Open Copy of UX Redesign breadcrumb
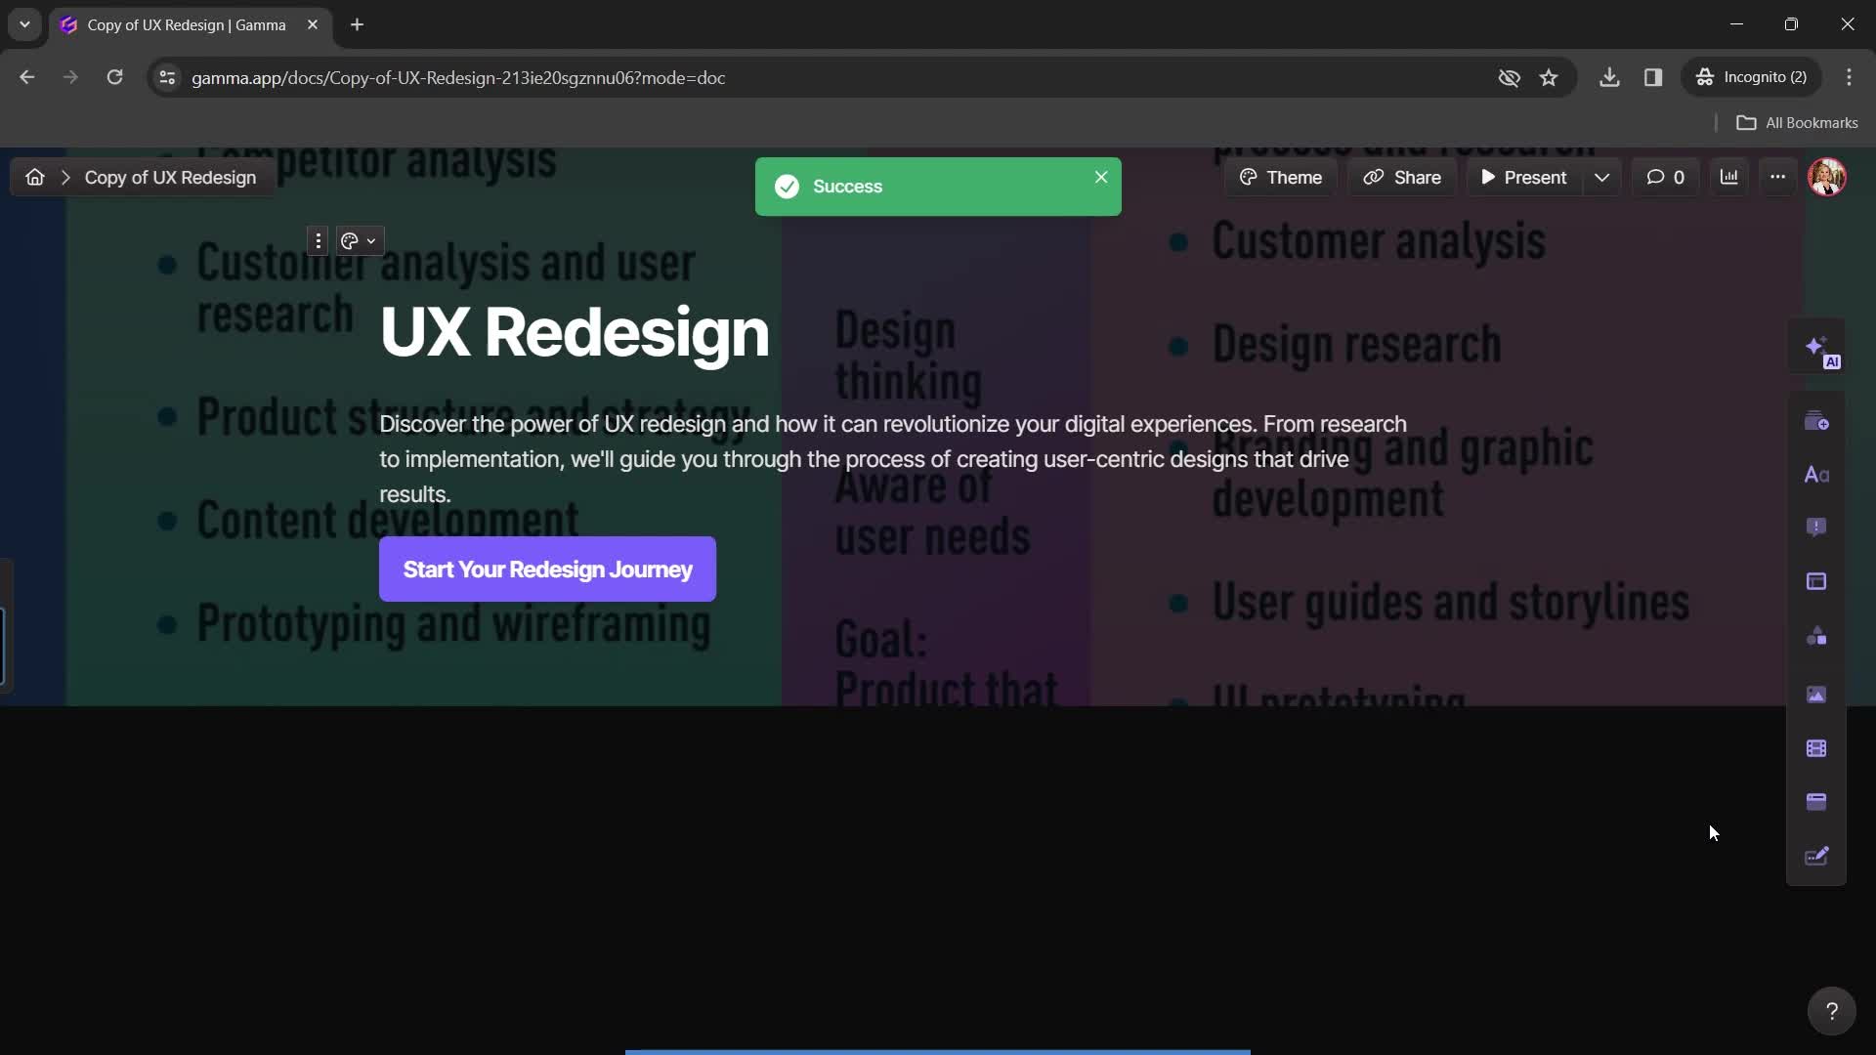 (x=171, y=177)
